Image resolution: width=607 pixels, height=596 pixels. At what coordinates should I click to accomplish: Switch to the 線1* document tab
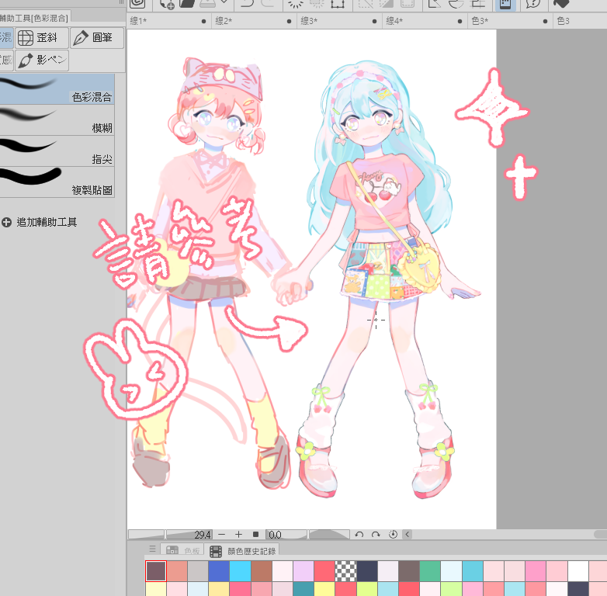pos(168,21)
